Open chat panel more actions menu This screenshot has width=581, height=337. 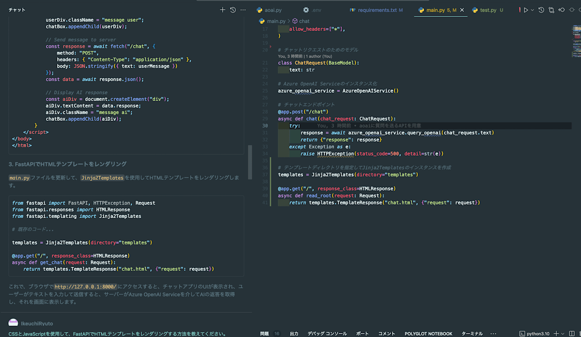coord(243,10)
